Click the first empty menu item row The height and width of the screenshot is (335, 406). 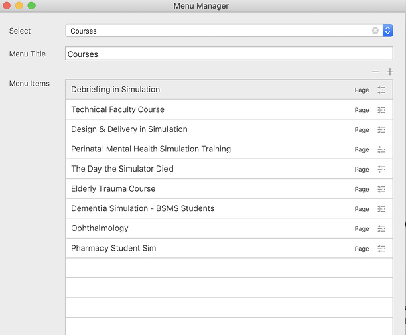pos(228,268)
